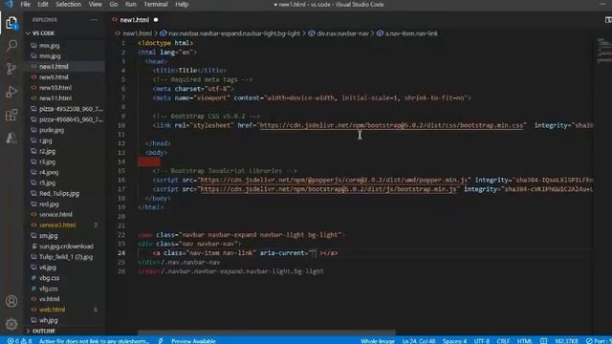Open v6.jpg in the explorer

(48, 268)
